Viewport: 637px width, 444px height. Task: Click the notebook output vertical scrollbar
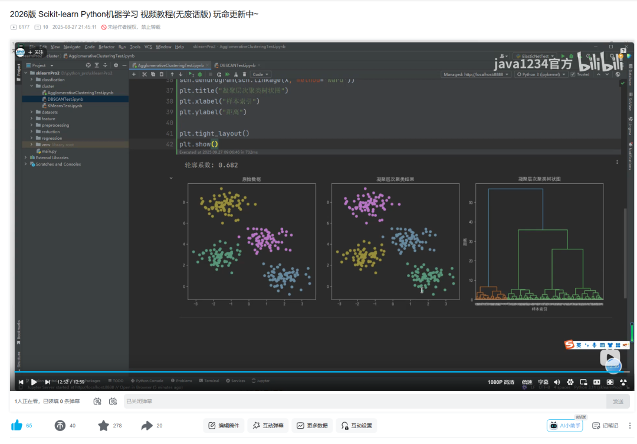coord(625,254)
